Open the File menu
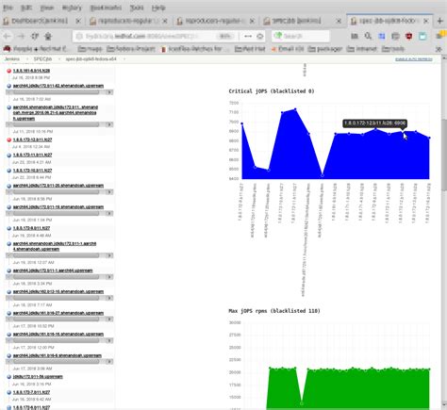 coord(8,8)
